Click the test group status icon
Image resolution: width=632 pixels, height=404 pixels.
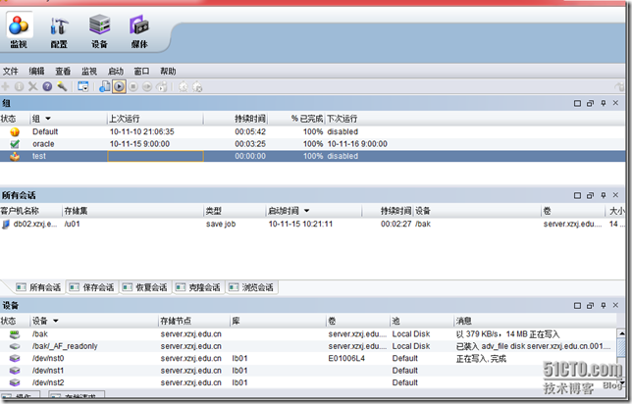[x=15, y=156]
